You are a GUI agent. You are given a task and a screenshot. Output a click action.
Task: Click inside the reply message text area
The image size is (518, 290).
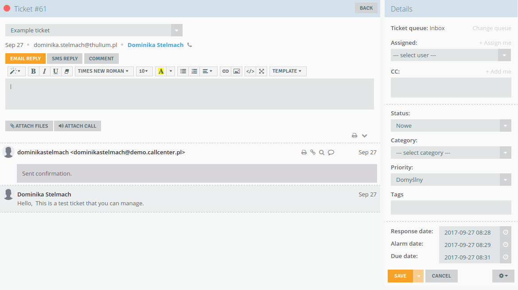click(x=190, y=94)
